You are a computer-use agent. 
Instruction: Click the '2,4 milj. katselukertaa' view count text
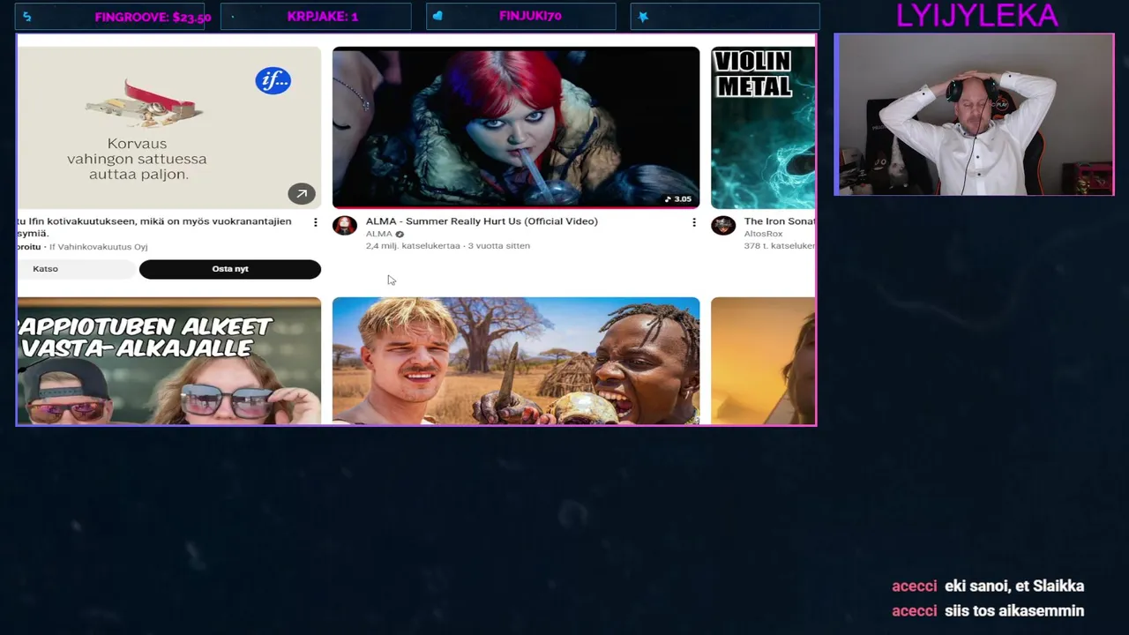(x=413, y=246)
